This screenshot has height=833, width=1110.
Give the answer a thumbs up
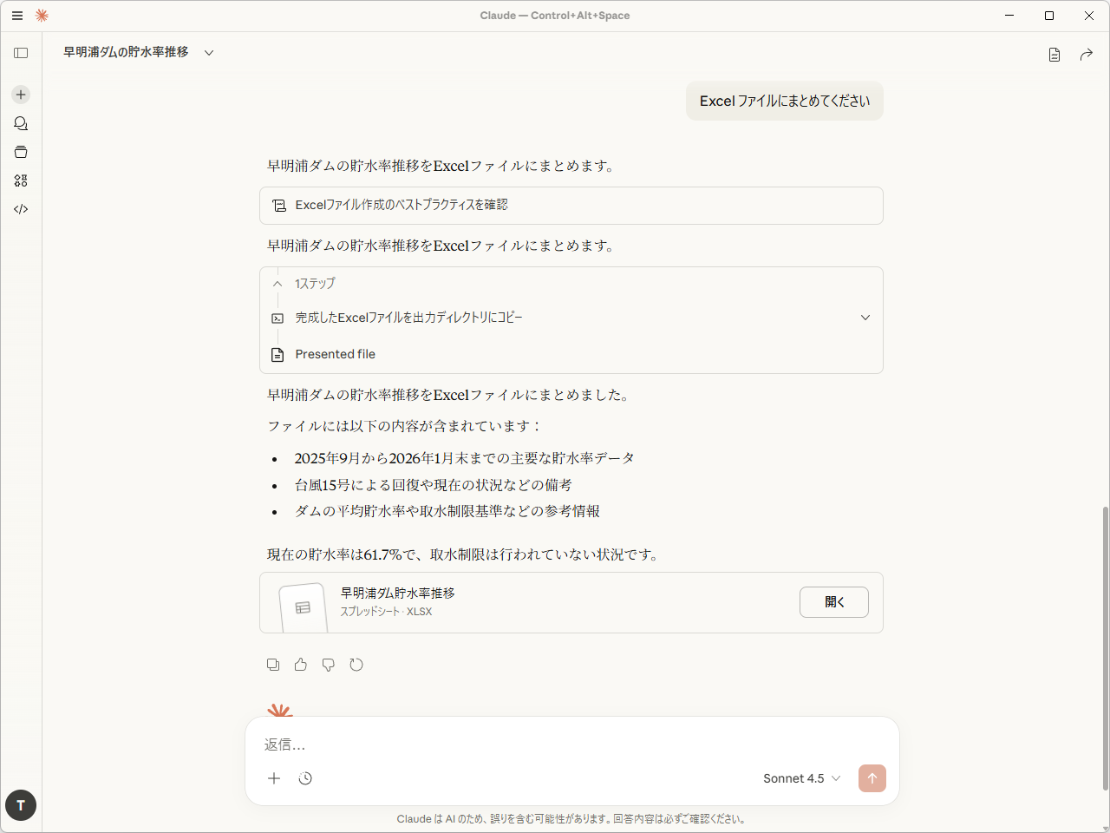[301, 664]
